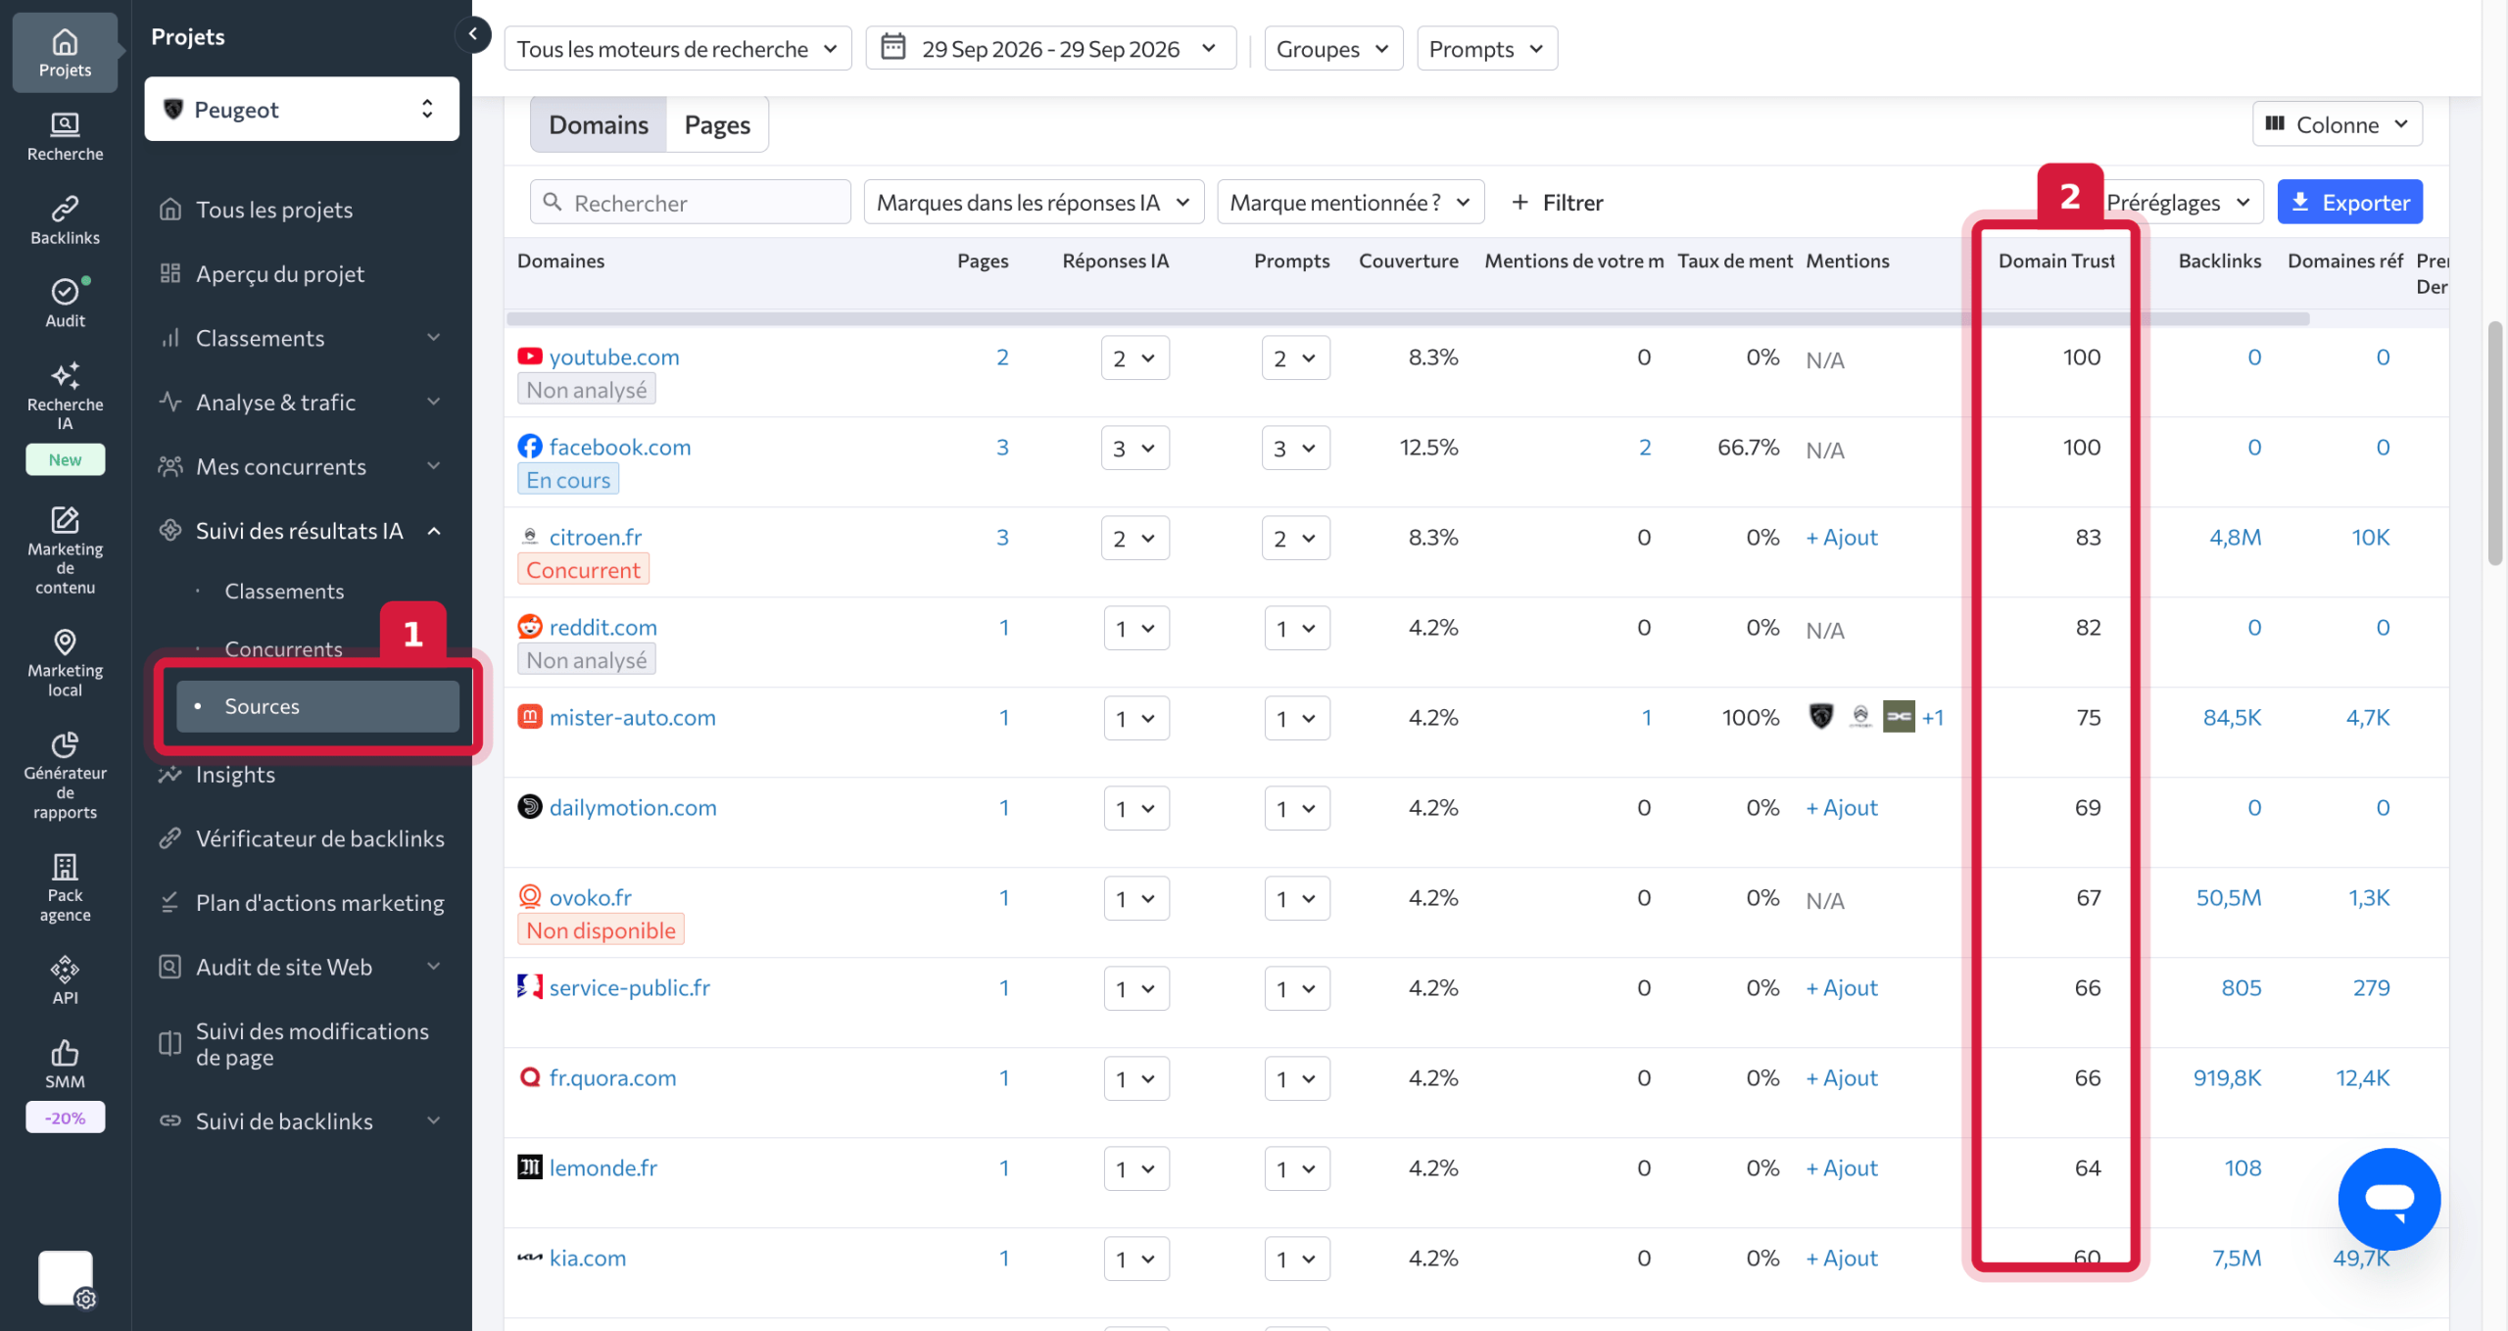Open the API icon in left rail

pyautogui.click(x=65, y=980)
